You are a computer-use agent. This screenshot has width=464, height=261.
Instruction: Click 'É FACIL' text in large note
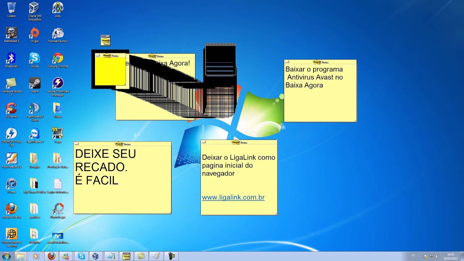click(x=97, y=180)
